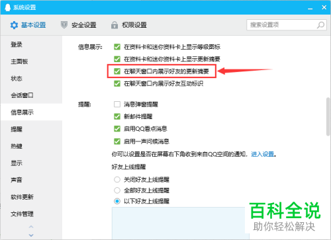Viewport: 331px width, 240px height.
Task: Click the 好友上线提醒 heading text
Action: (x=128, y=167)
